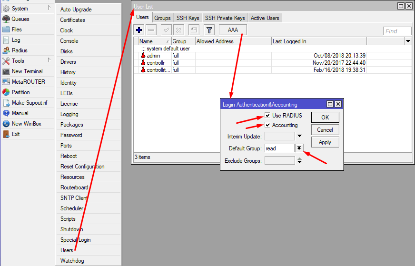Click the blue plus add user icon
Screen dimensions: 415x266
(x=139, y=30)
